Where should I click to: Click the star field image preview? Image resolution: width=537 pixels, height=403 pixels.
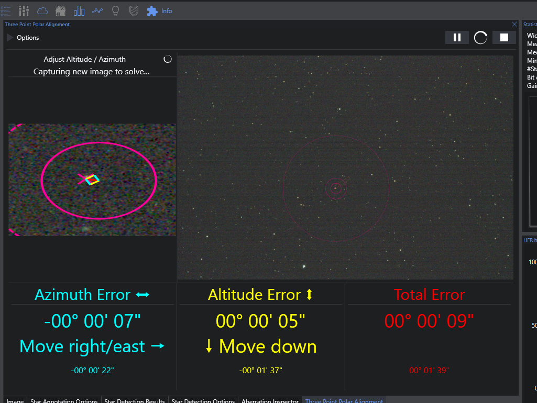[345, 167]
